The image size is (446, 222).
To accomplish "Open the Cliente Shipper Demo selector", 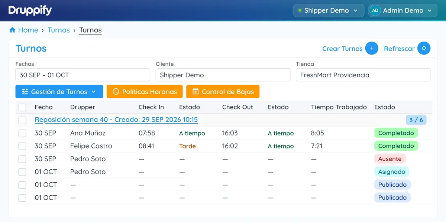I will click(223, 75).
